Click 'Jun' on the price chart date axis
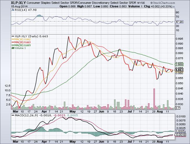Screen dimensions: 190x144 click(x=101, y=111)
